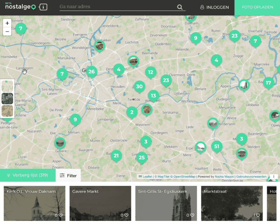
Task: Click INLOGGEN to sign in
Action: coord(214,7)
